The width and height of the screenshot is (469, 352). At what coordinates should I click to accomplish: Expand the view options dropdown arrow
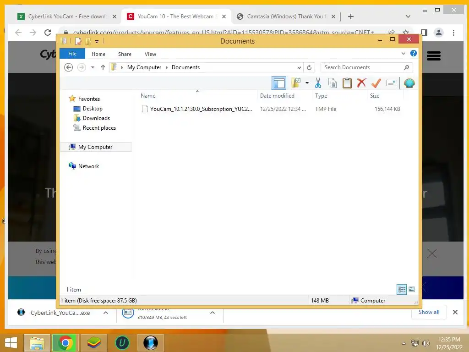(x=307, y=83)
